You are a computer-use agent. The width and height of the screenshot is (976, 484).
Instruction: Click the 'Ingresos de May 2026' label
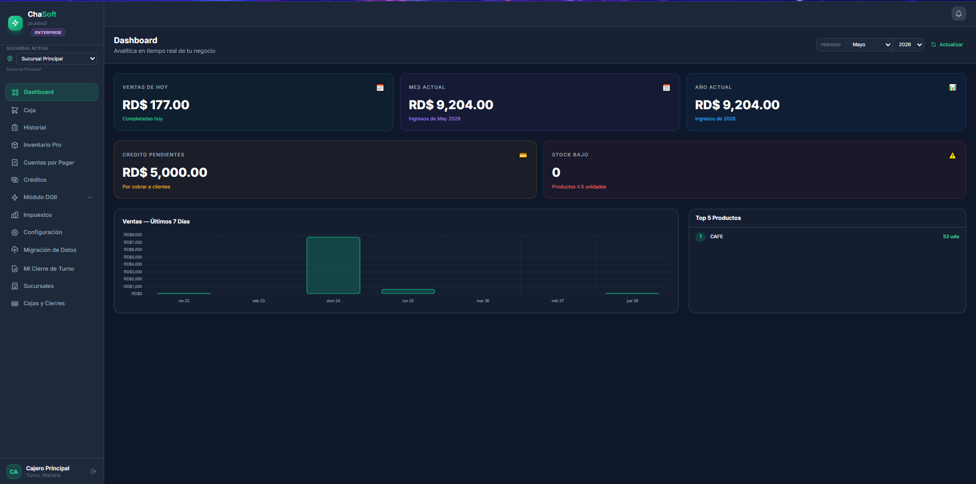pos(435,119)
